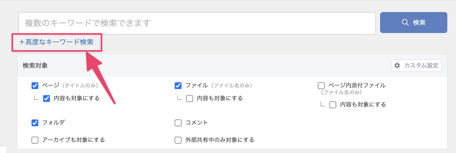This screenshot has width=456, height=153.
Task: Click the 外部共有中のみ対象にする label text
Action: click(x=220, y=140)
